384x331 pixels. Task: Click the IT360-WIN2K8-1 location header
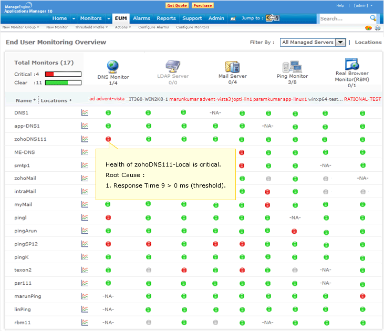(x=149, y=99)
